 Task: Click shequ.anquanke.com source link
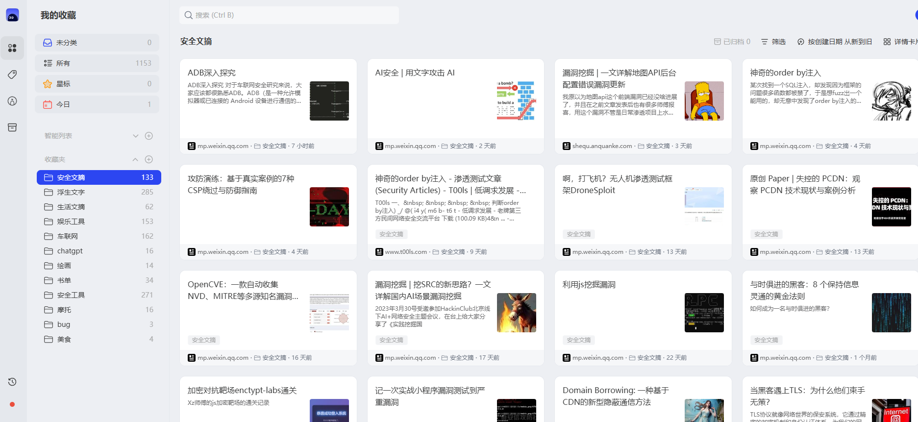(x=602, y=146)
